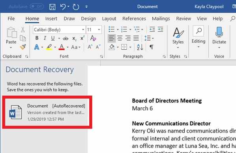Toggle Justify alignment
Viewport: 236px width, 153px height.
pyautogui.click(x=136, y=38)
